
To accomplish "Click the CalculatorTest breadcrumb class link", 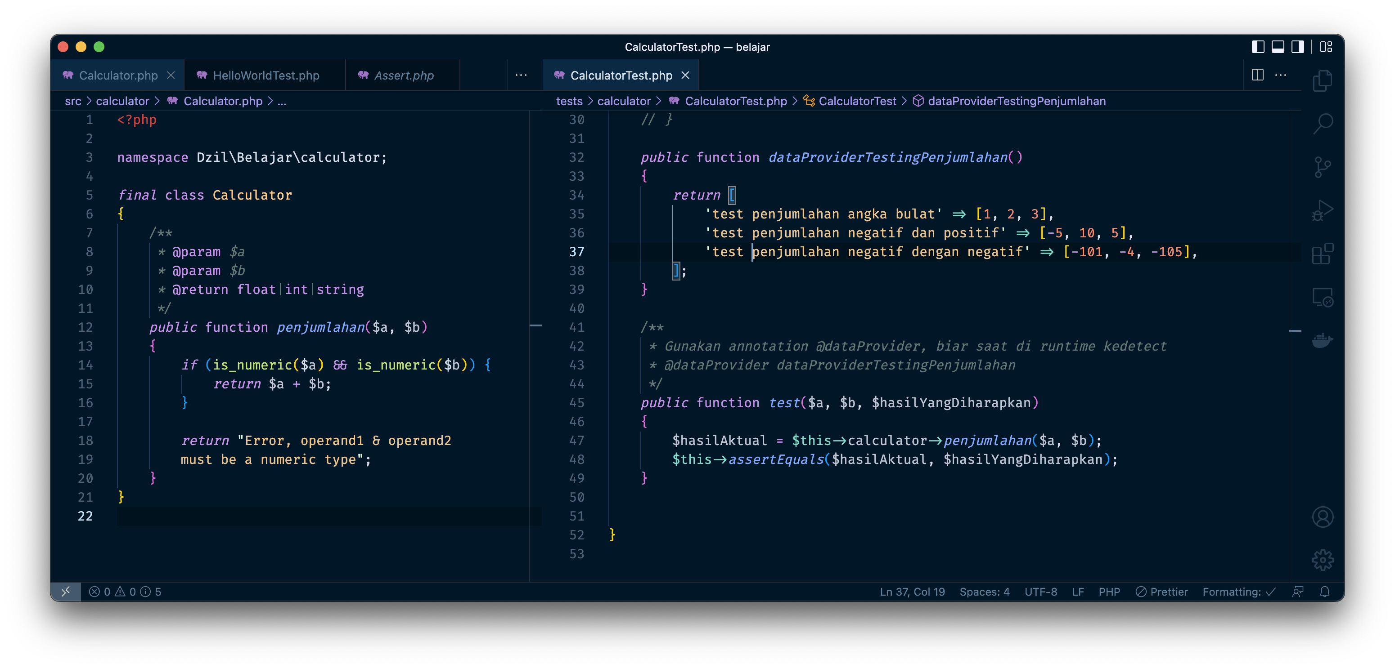I will pos(857,101).
